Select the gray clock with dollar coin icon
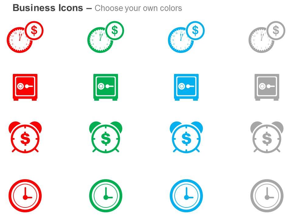This screenshot has height=219, width=292. pos(267,37)
